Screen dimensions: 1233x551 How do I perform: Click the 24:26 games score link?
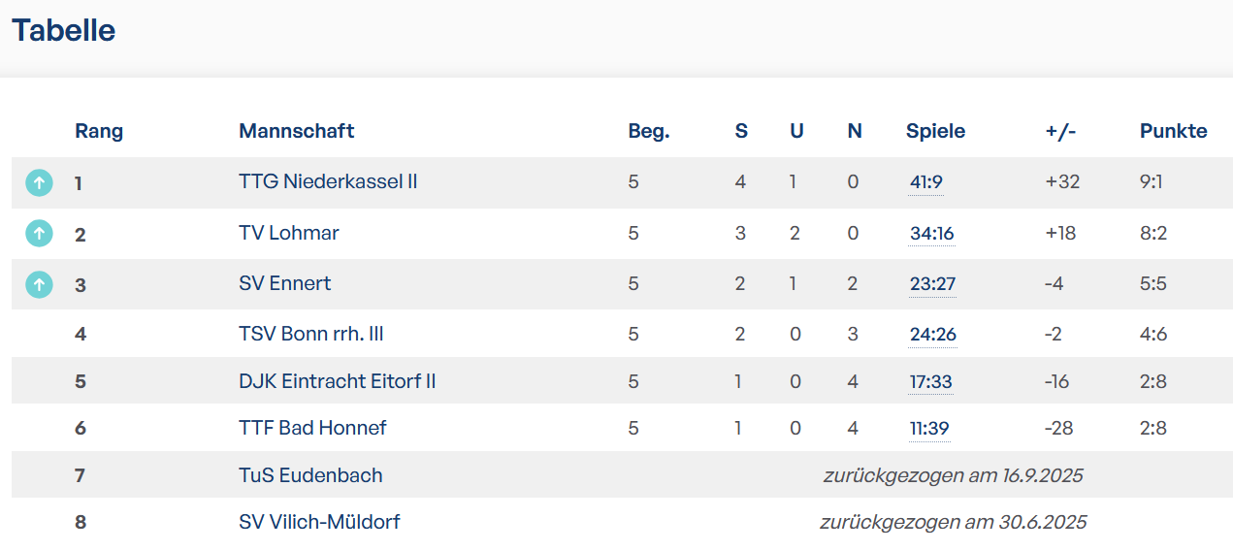(x=932, y=335)
